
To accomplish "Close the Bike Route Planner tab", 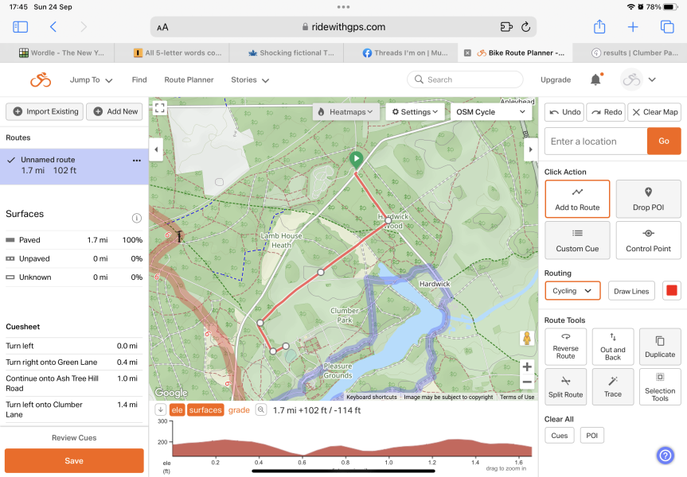I will [467, 53].
